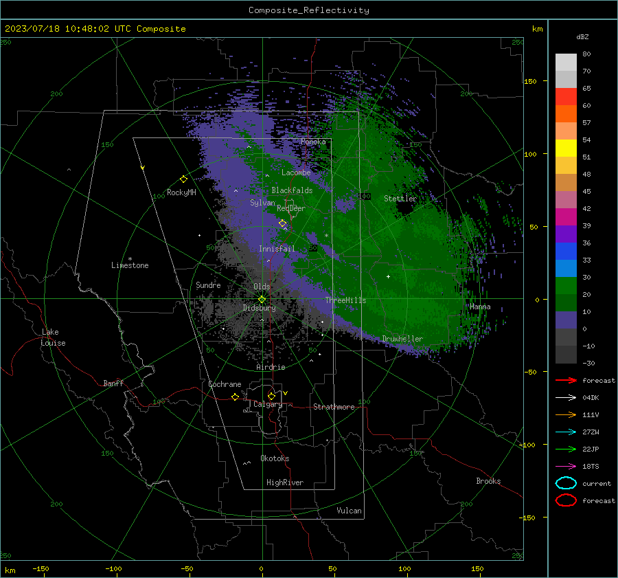Viewport: 618px width, 578px height.
Task: Click the magenta 18TS arrow legend icon
Action: [x=566, y=467]
